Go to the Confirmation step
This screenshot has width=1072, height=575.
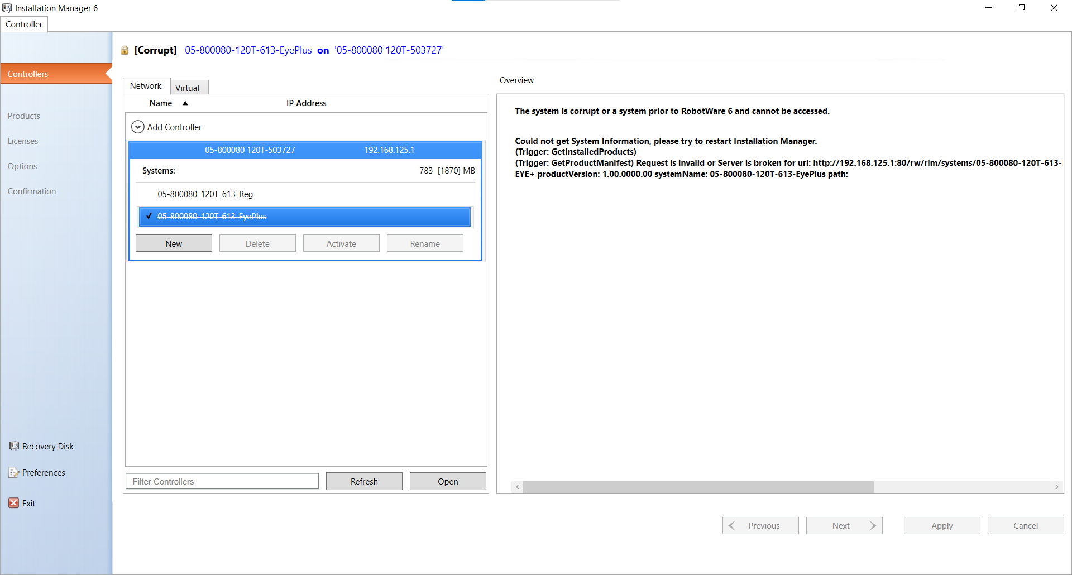coord(32,191)
